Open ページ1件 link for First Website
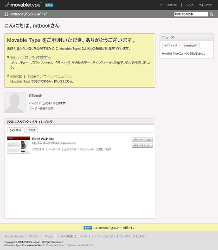This screenshot has height=250, width=218. tap(54, 149)
